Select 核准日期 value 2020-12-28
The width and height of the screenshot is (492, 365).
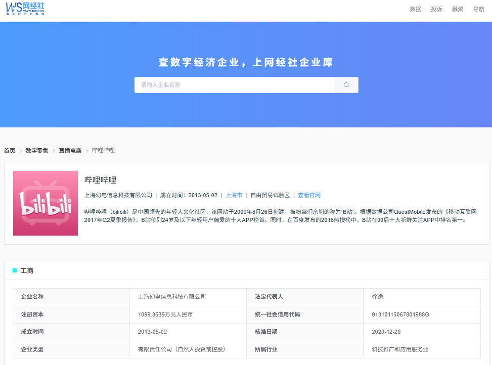[x=386, y=332]
